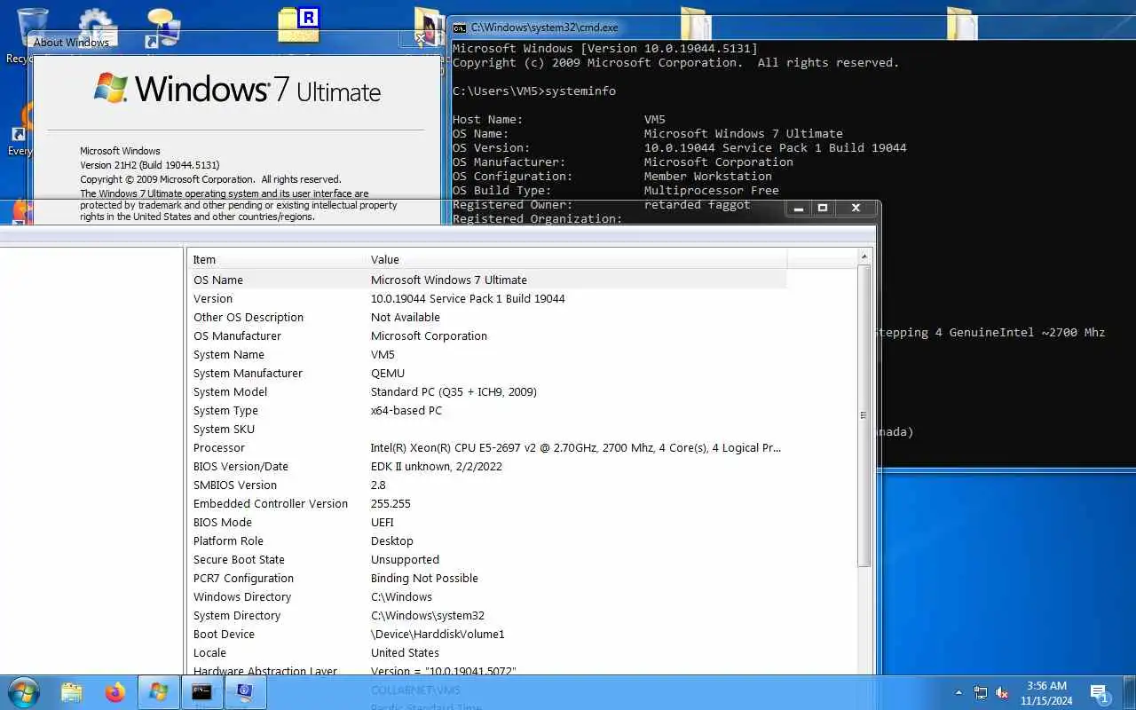Maximize the System Information window

click(x=823, y=208)
